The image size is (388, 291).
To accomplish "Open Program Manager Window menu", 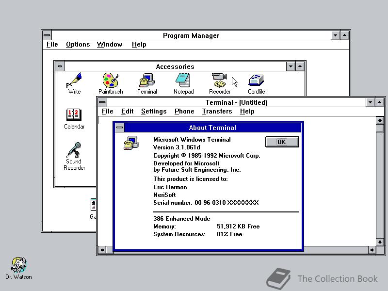I will pos(110,45).
